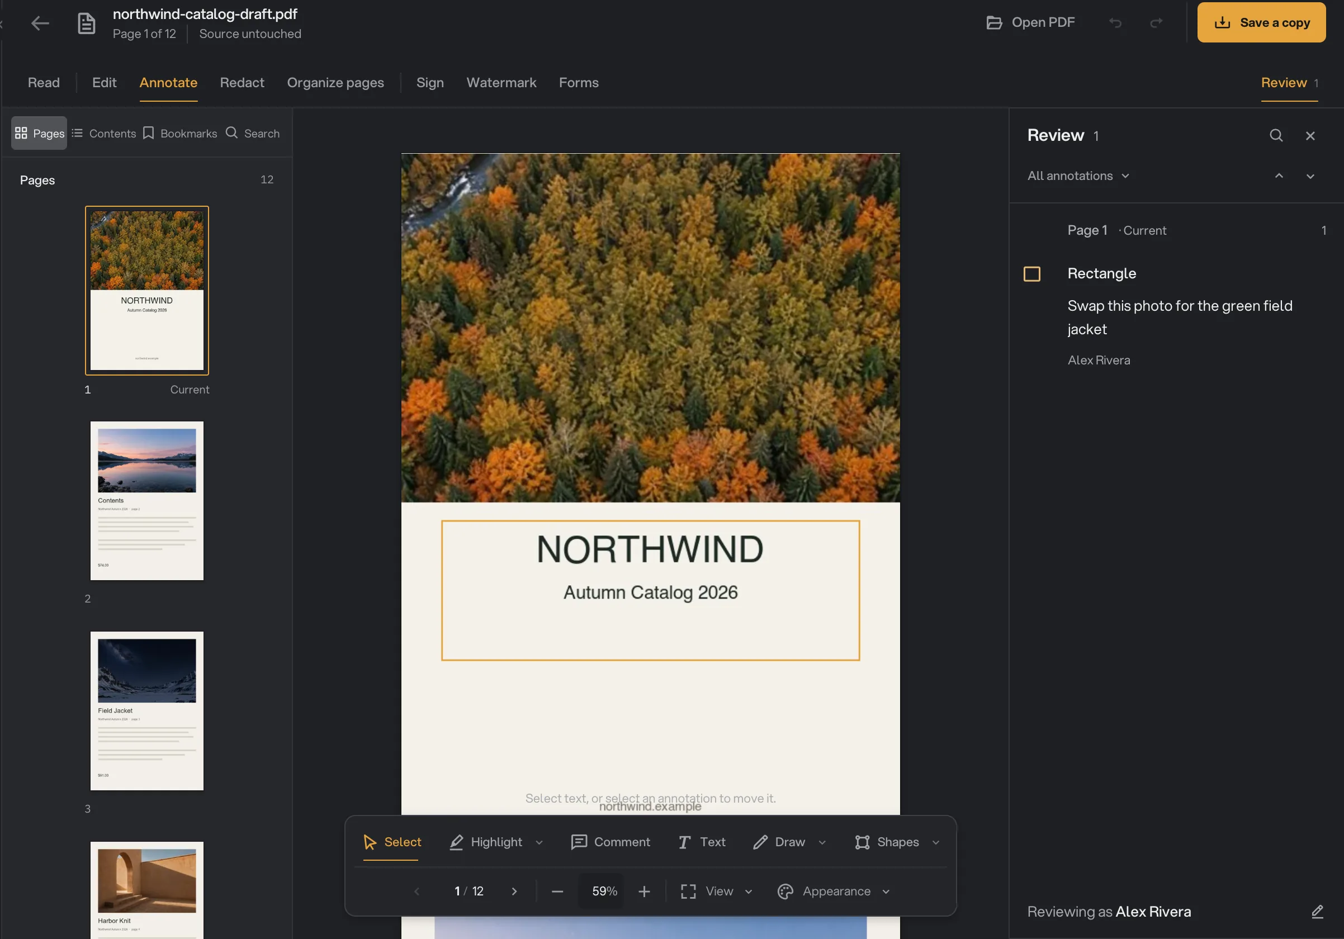Screen dimensions: 1344x939
Task: Open the Organize pages tab
Action: point(335,83)
